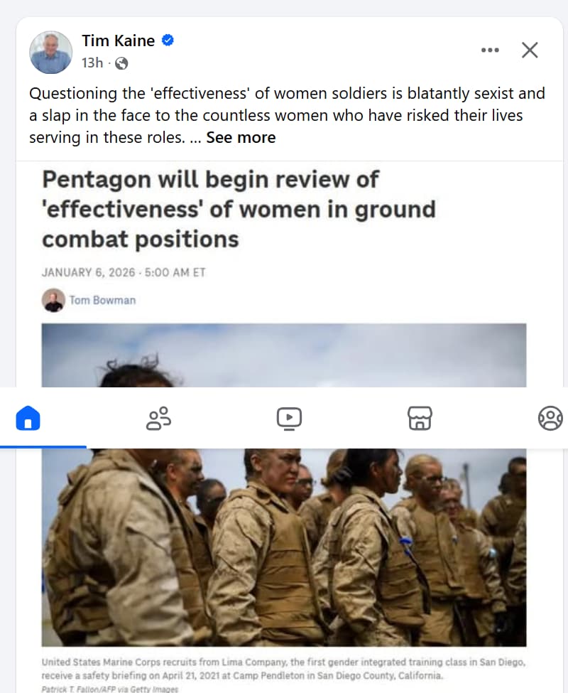The image size is (568, 693).
Task: Open the Friends tab icon
Action: click(x=158, y=418)
